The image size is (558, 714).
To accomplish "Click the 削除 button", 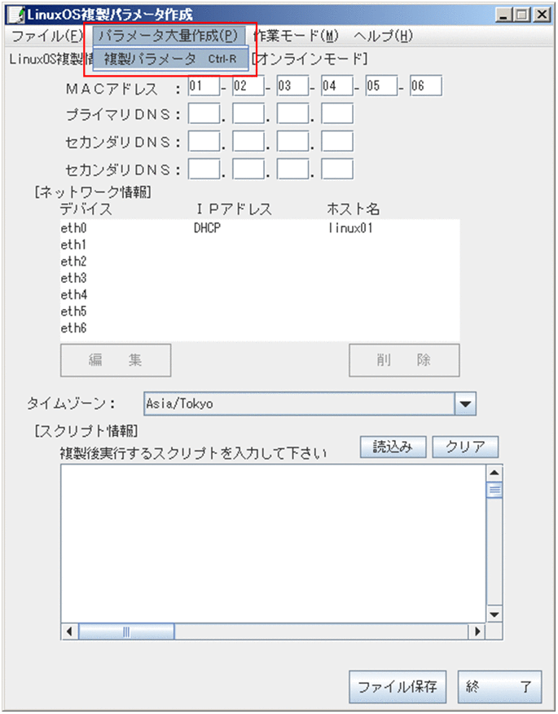I will [404, 360].
